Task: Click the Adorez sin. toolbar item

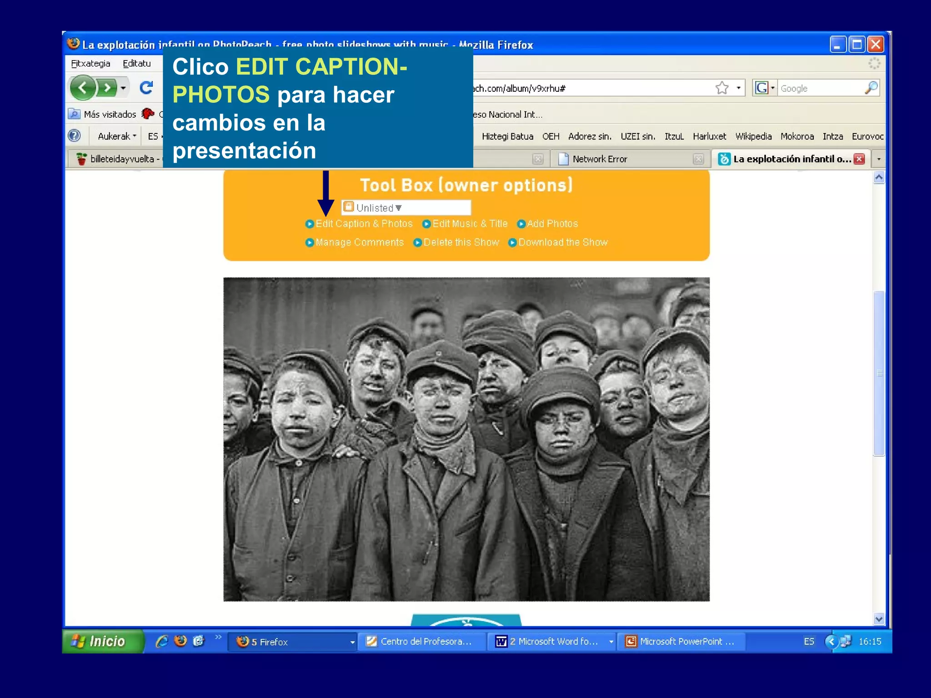Action: pyautogui.click(x=590, y=136)
